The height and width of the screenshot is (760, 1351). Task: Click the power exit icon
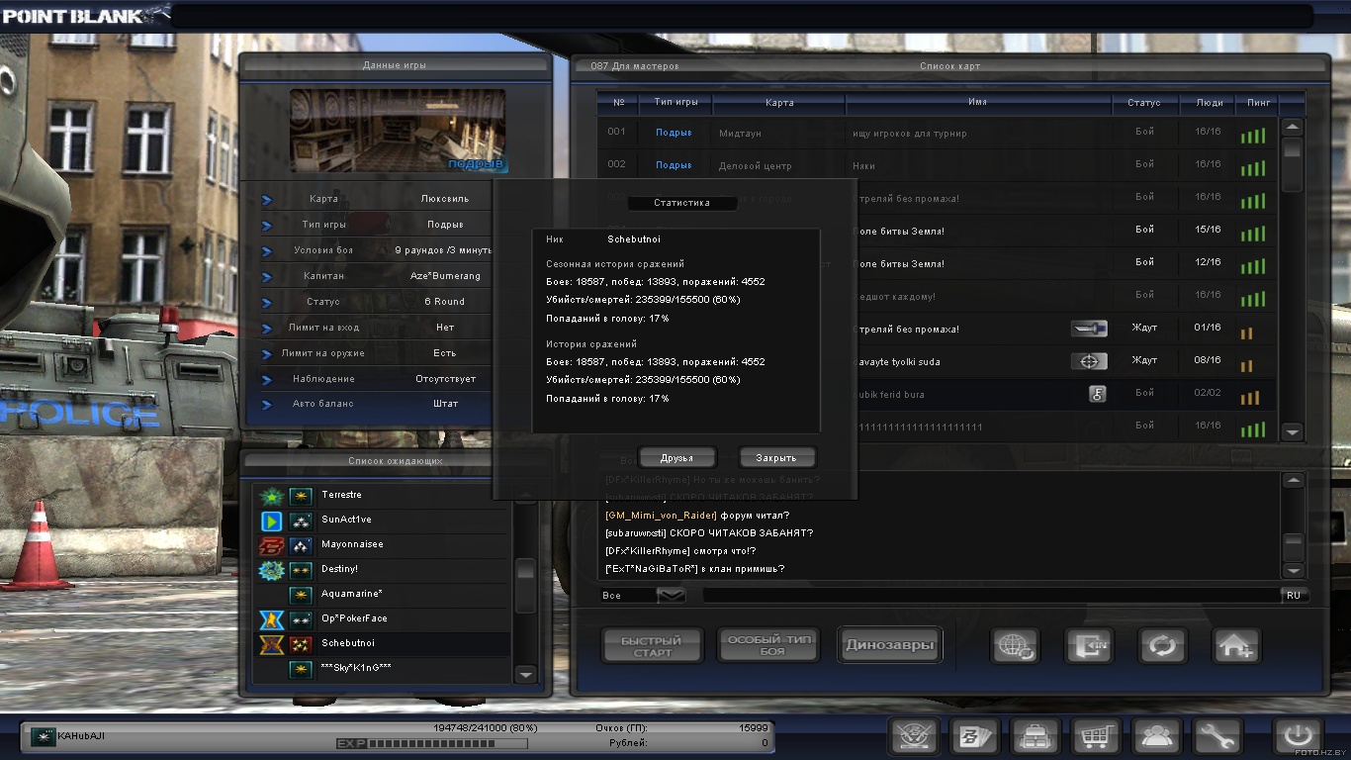pos(1298,737)
